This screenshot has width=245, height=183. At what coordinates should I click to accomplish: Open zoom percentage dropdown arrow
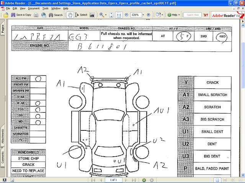click(x=143, y=15)
